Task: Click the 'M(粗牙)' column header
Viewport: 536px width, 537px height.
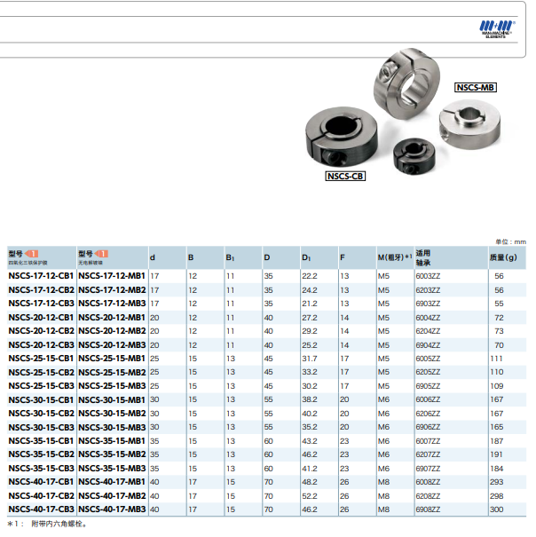Action: tap(395, 257)
